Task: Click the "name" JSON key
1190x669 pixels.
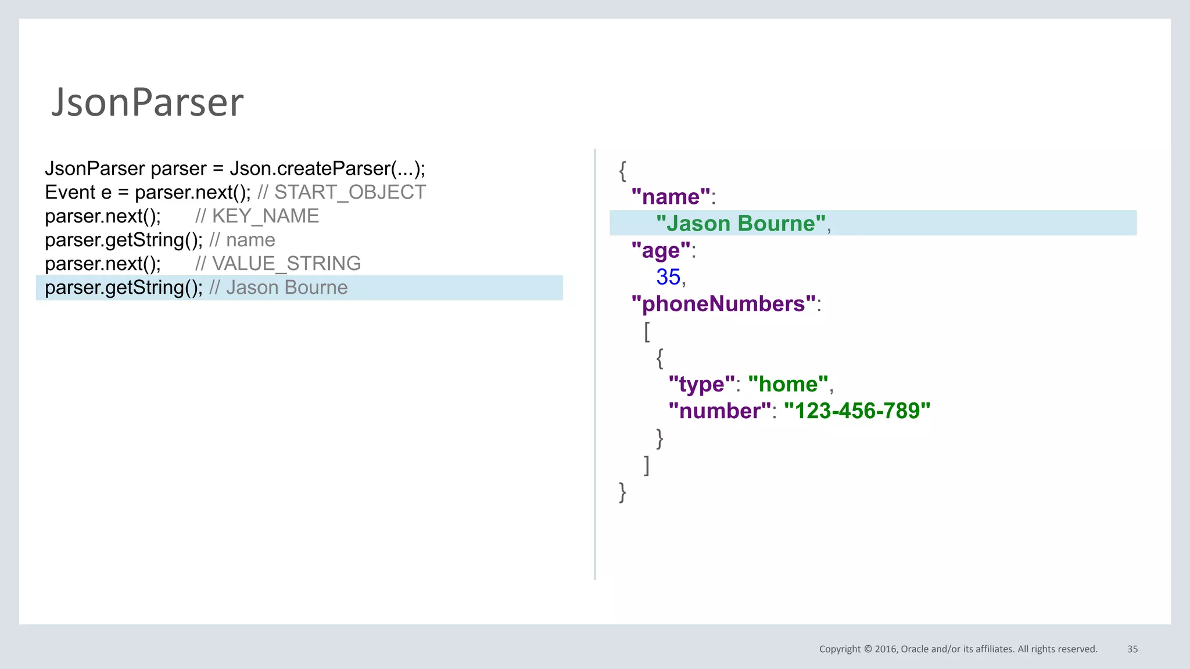Action: [x=671, y=197]
